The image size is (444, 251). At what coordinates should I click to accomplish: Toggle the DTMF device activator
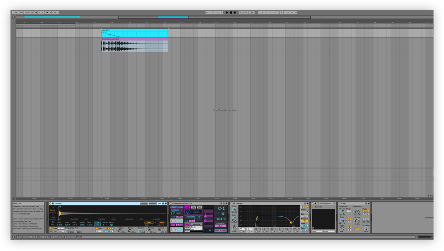pos(339,203)
